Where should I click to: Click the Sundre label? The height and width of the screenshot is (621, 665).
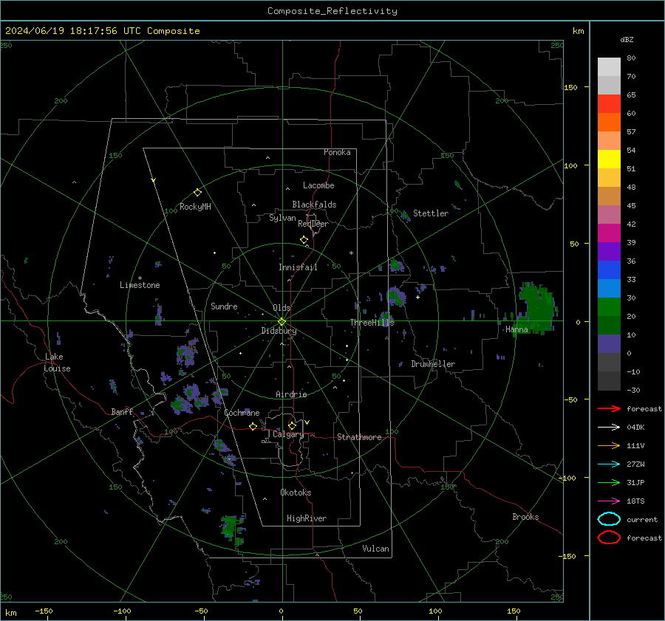pos(224,306)
